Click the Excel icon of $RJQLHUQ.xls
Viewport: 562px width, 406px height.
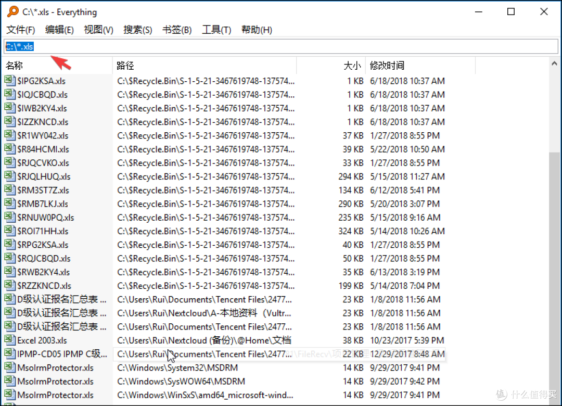tap(10, 176)
